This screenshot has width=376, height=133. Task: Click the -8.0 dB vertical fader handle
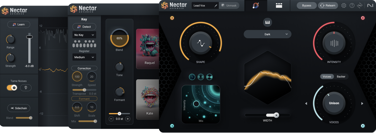tap(29, 37)
